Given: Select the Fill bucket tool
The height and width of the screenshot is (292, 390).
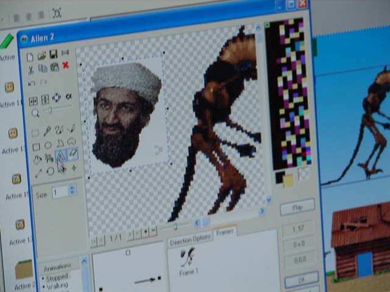Looking at the screenshot, I should pos(37,160).
